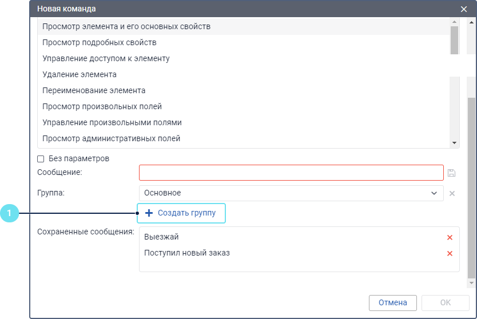Click the save message floppy disk icon

[451, 173]
